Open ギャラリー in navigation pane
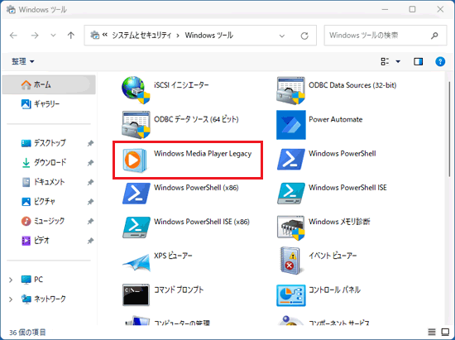 pos(49,104)
